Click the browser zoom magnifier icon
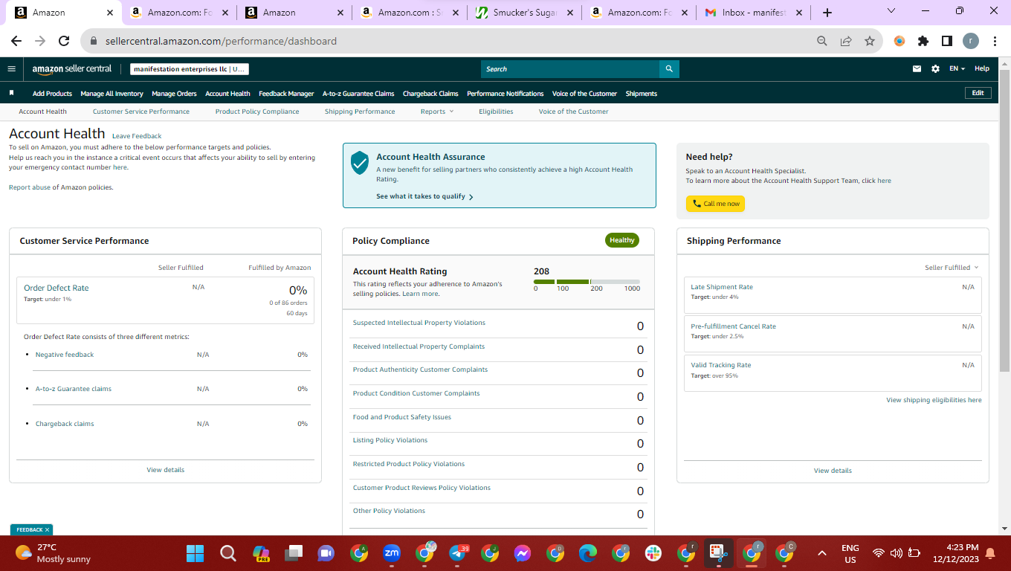The image size is (1011, 571). point(821,41)
